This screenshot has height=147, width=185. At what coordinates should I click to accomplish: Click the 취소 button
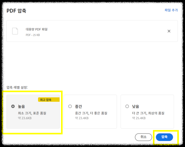coord(143,137)
